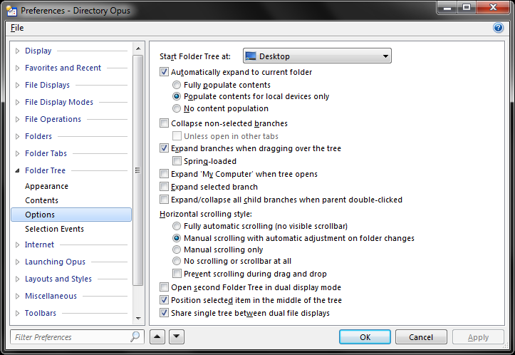Select the Options page in the tree
Viewport: 515px width, 355px height.
[71, 215]
